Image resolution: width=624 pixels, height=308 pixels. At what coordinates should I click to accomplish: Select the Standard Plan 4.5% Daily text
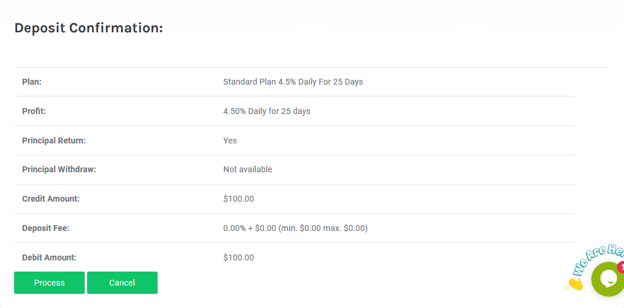point(293,82)
